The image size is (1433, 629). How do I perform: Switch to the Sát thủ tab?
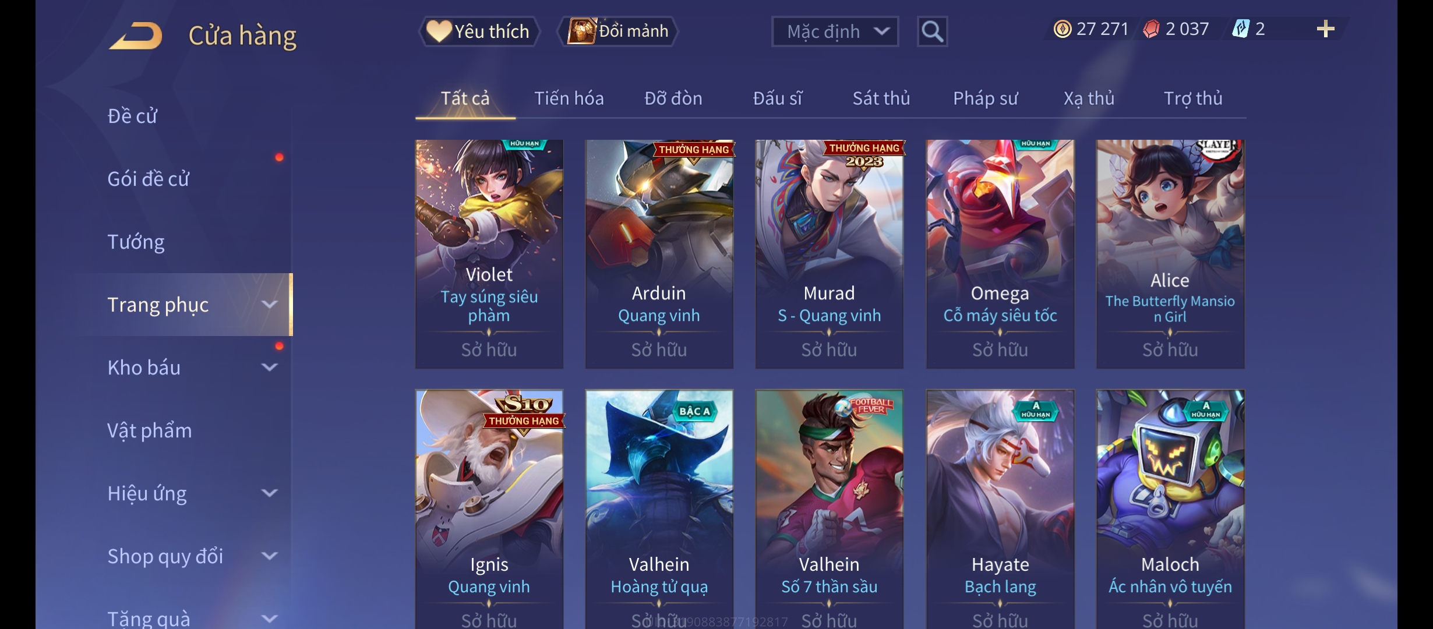pos(881,98)
